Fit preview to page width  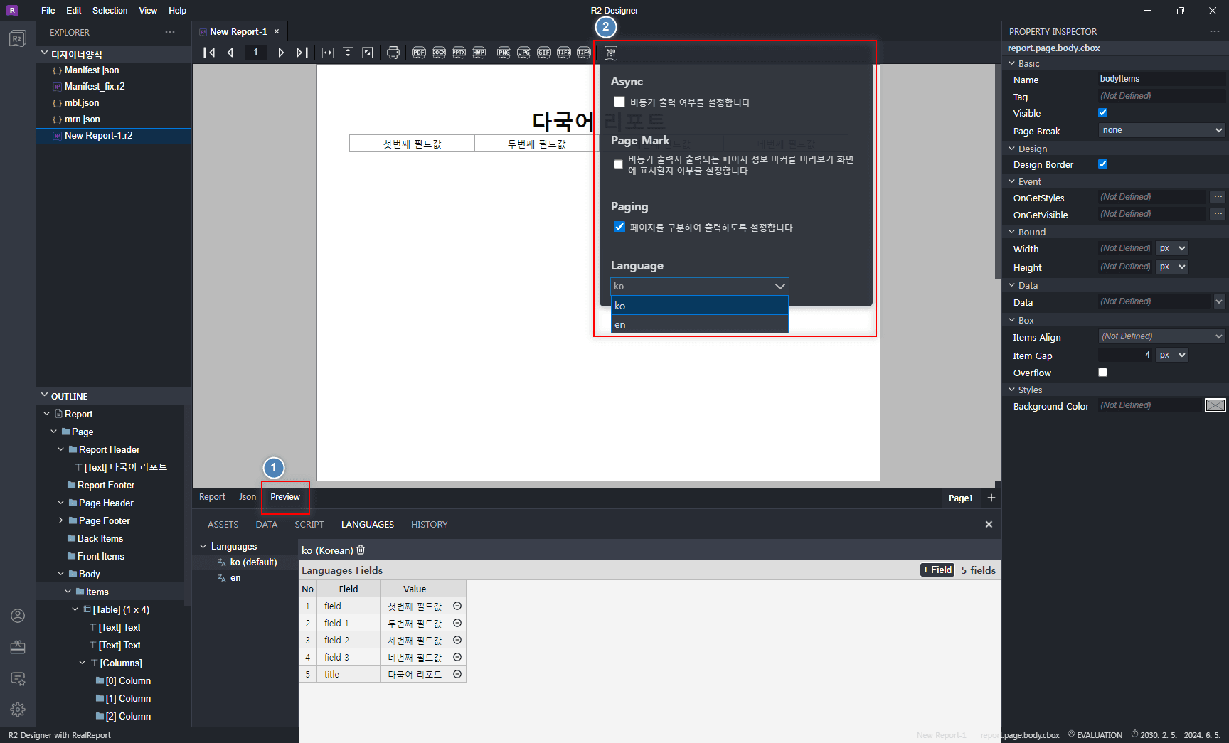[327, 53]
